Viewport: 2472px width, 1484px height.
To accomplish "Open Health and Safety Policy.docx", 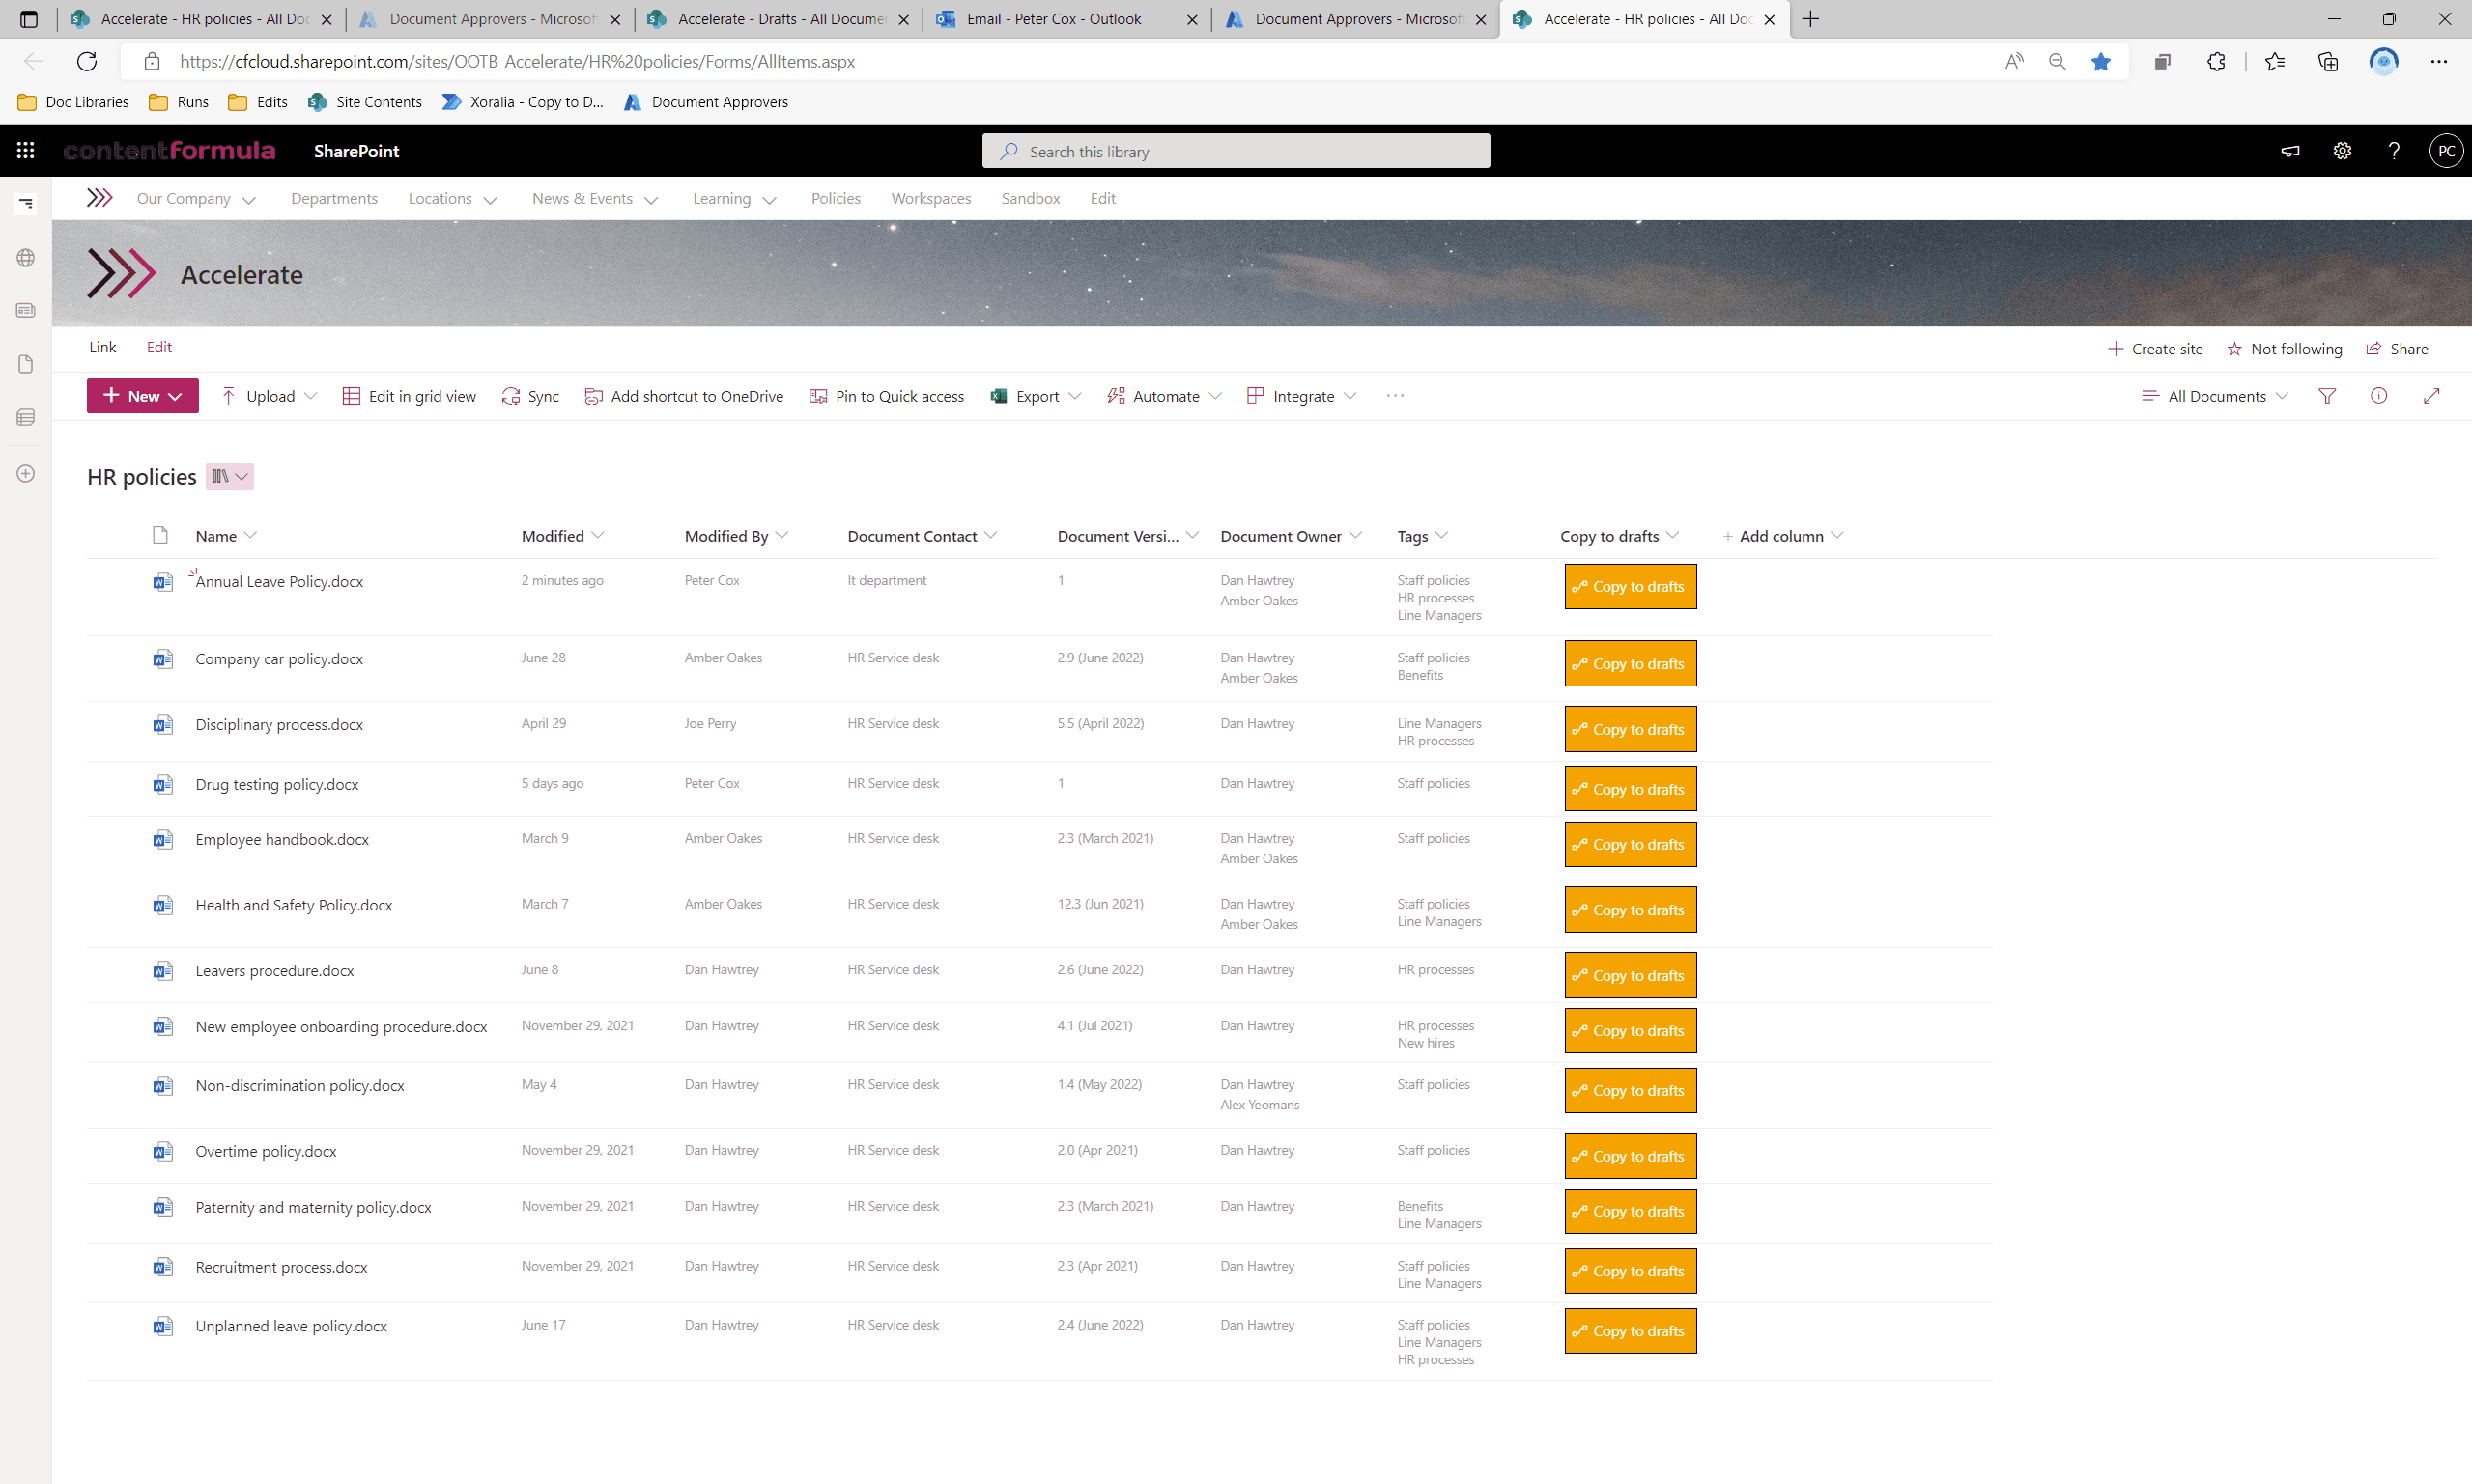I will point(294,906).
